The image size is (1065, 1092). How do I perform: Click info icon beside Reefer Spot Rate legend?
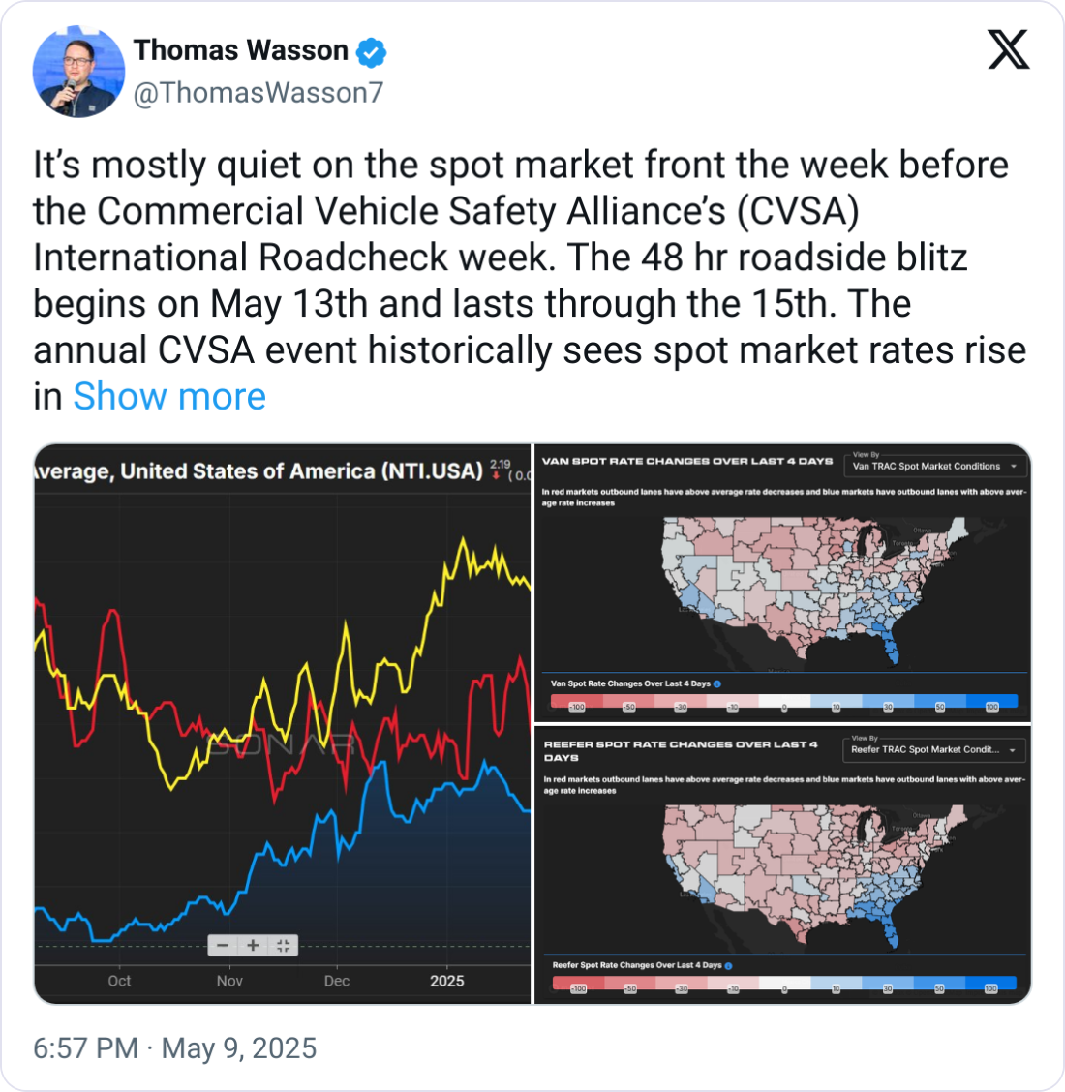click(x=728, y=965)
